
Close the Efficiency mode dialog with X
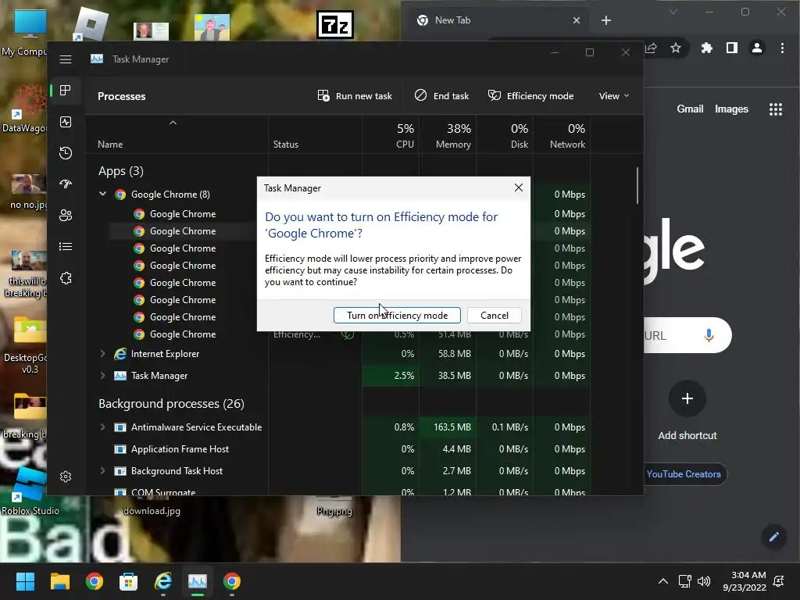(x=519, y=187)
